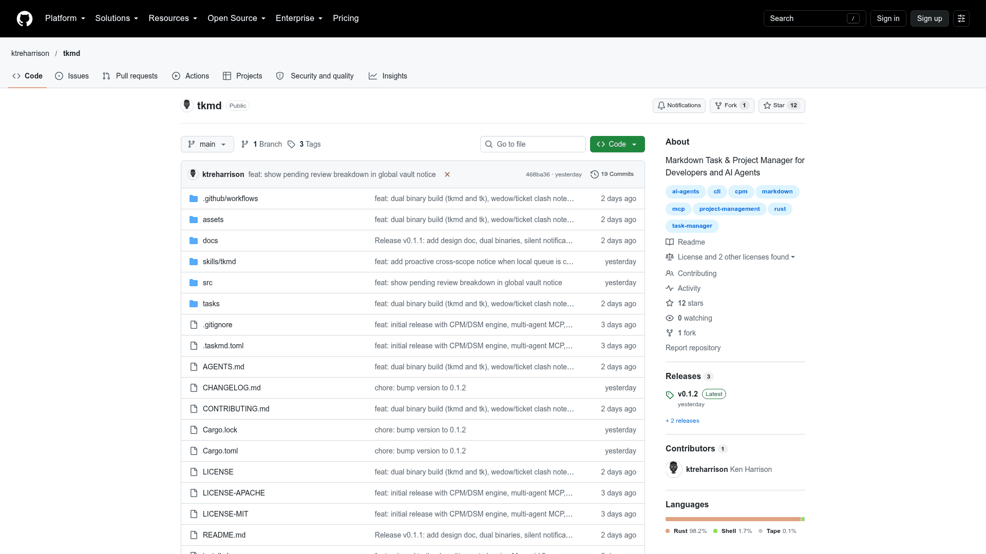Click the folder icon beside assets
986x554 pixels.
194,220
